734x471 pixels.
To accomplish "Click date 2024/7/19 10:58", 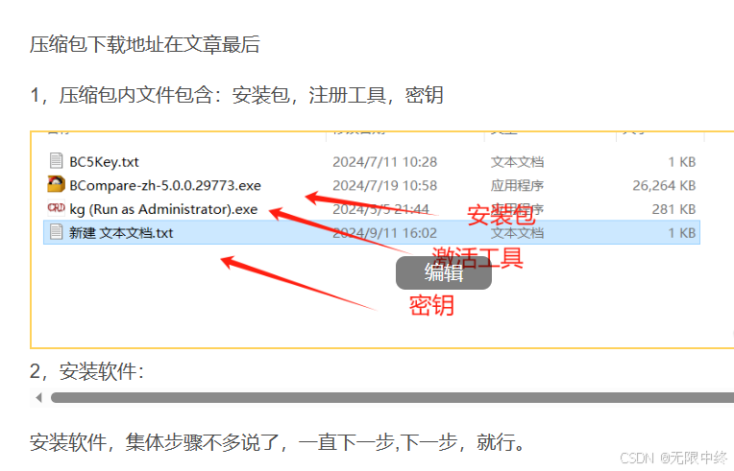I will [385, 185].
